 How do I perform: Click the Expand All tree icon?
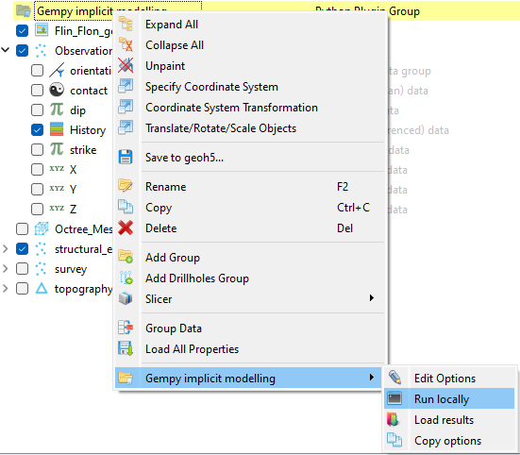pyautogui.click(x=126, y=25)
